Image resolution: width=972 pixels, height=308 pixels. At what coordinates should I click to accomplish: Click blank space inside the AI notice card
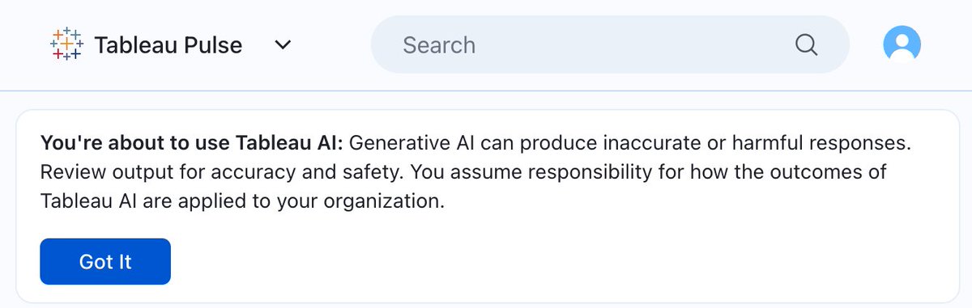[567, 259]
